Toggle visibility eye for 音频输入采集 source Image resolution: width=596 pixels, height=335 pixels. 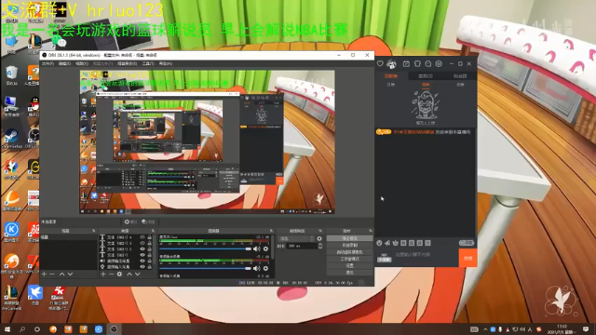142,267
